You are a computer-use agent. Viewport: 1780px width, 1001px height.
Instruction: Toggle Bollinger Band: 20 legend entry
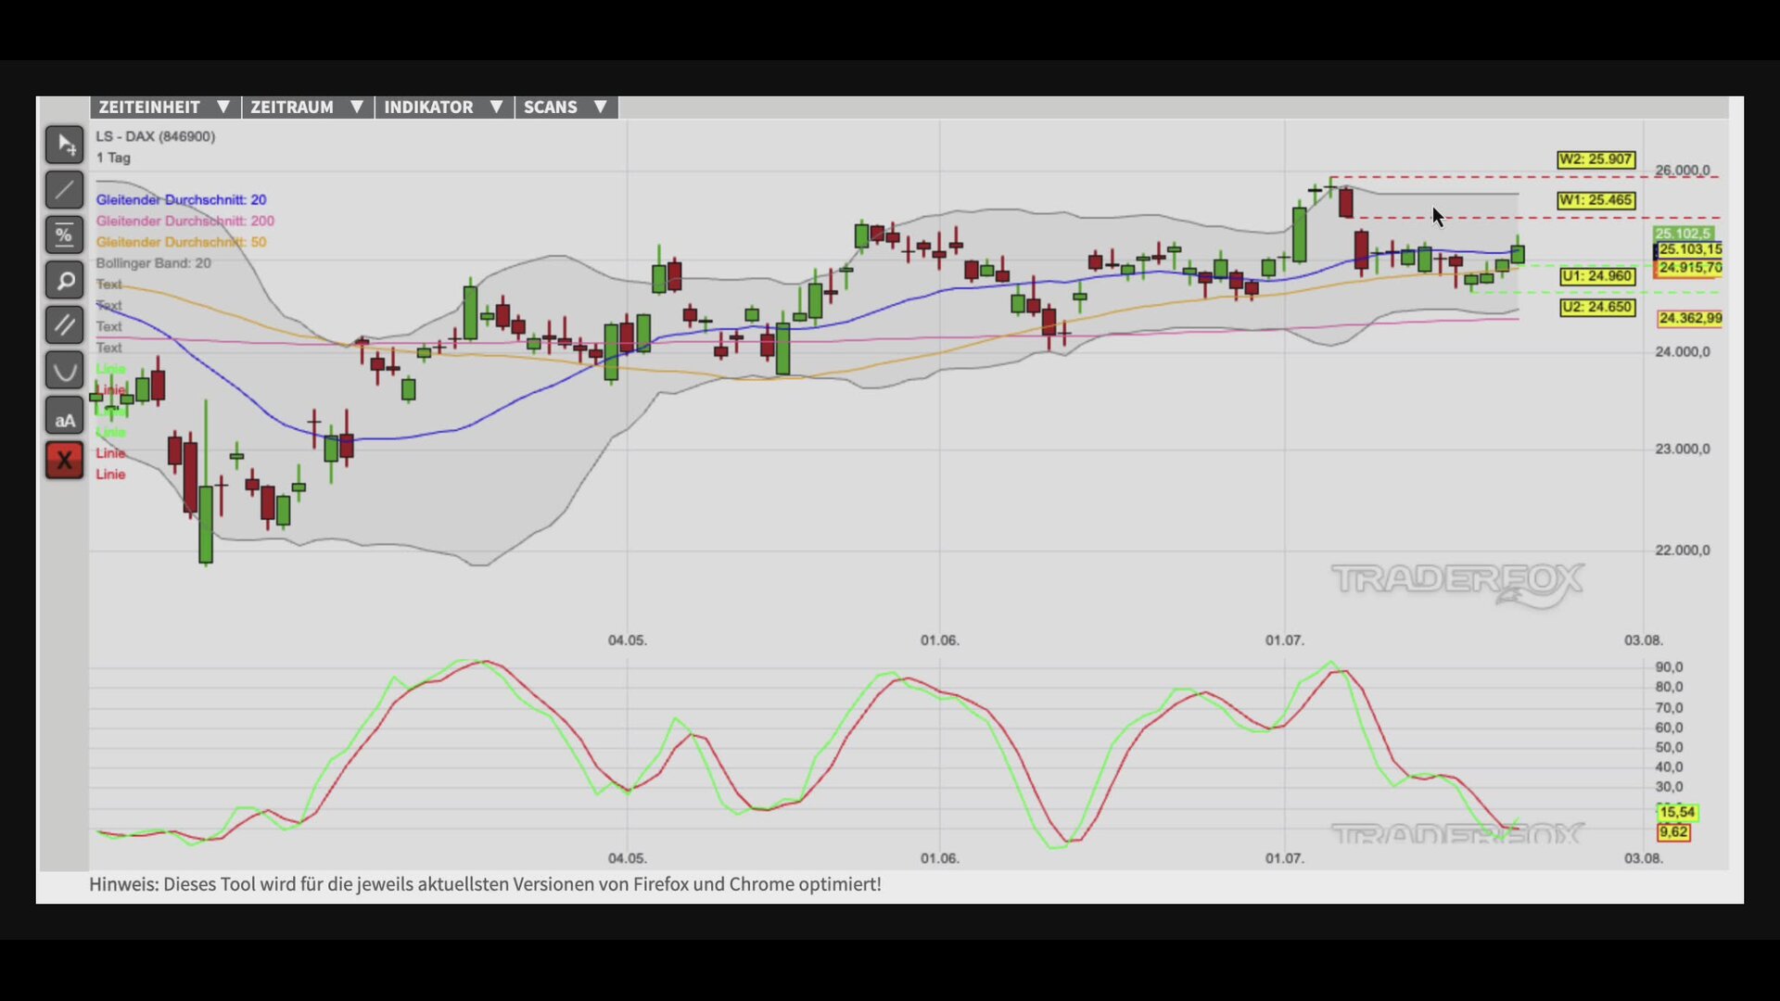[154, 263]
